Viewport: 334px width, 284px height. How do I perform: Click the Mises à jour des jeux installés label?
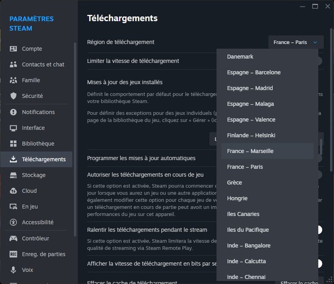point(125,82)
